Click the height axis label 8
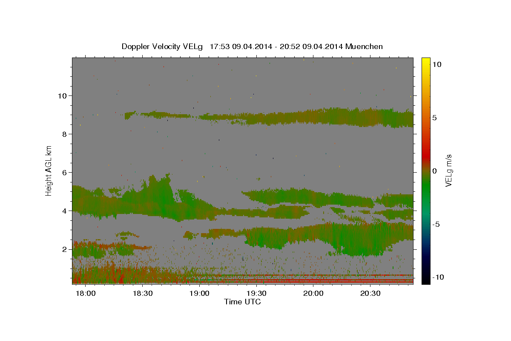The width and height of the screenshot is (511, 341). point(64,134)
